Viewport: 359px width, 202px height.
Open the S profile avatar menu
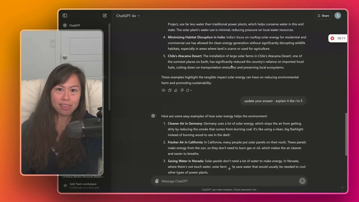pyautogui.click(x=338, y=16)
